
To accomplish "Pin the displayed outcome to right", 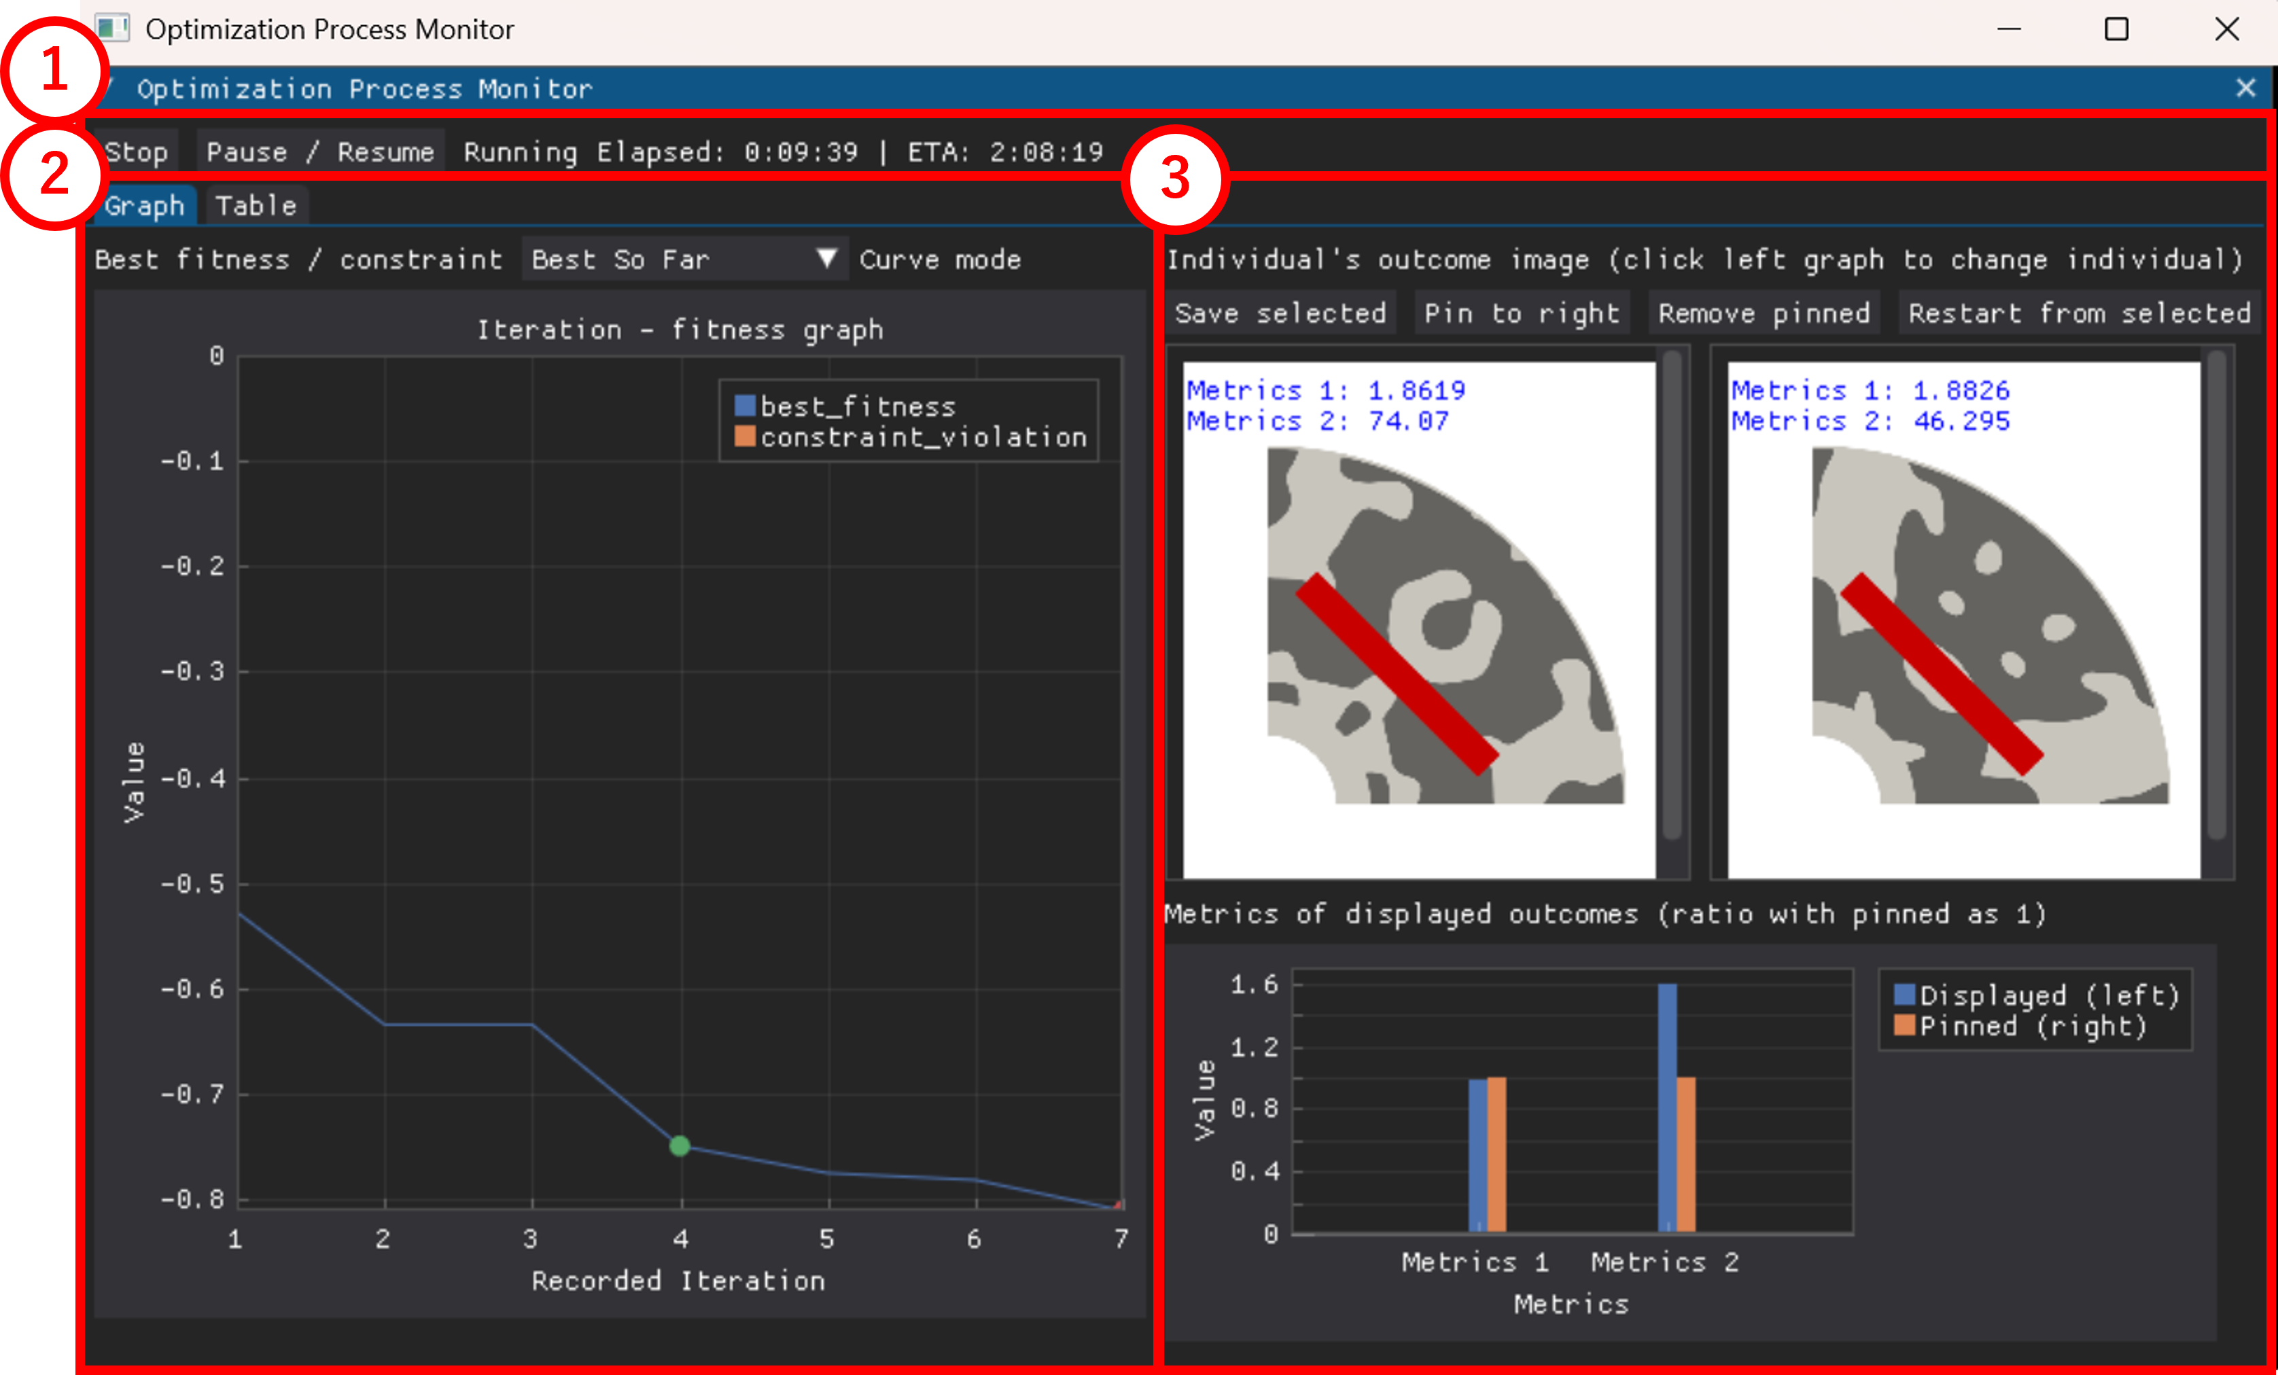I will click(x=1522, y=313).
